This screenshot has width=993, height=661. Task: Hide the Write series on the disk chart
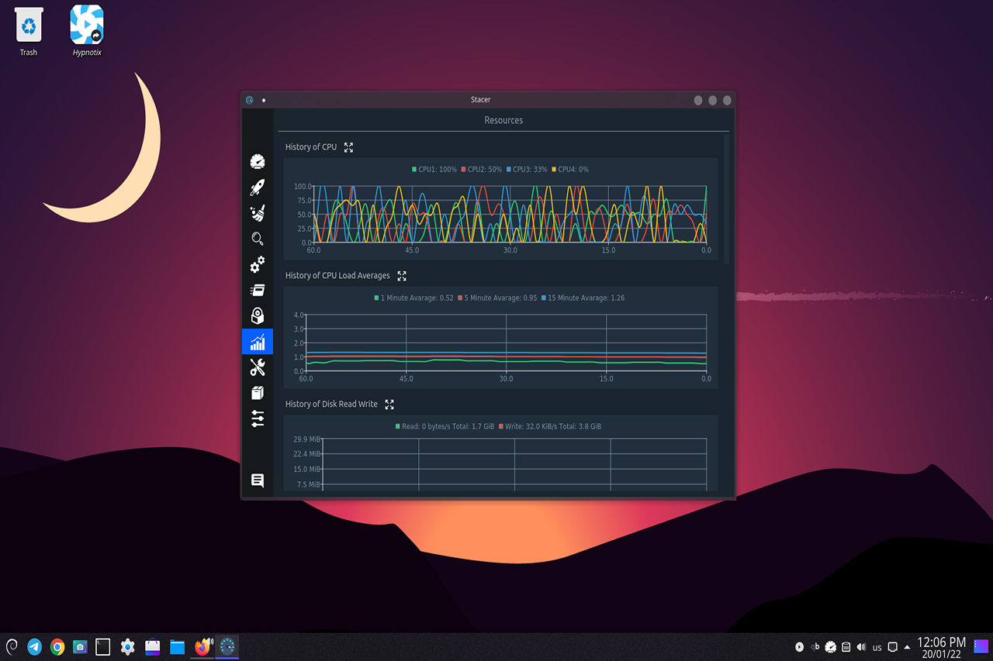click(552, 425)
